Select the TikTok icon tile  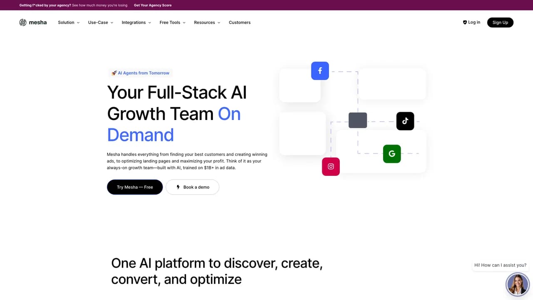click(x=405, y=121)
